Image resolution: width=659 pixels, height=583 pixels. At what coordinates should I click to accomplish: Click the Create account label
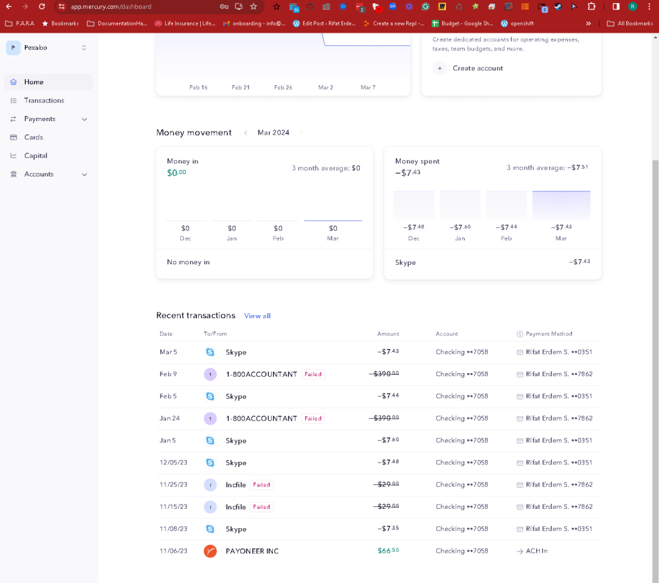[x=478, y=68]
